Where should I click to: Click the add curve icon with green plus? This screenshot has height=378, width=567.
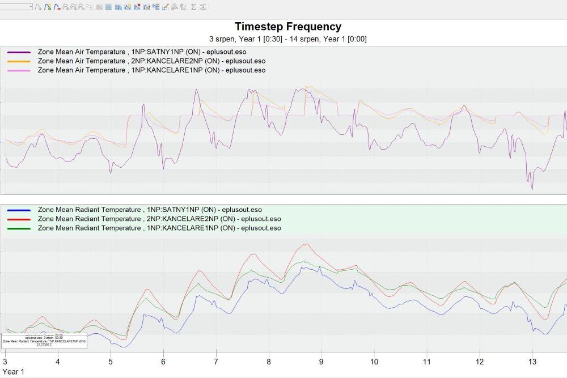[x=48, y=7]
